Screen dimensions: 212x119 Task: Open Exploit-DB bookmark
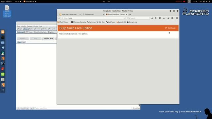point(121,22)
